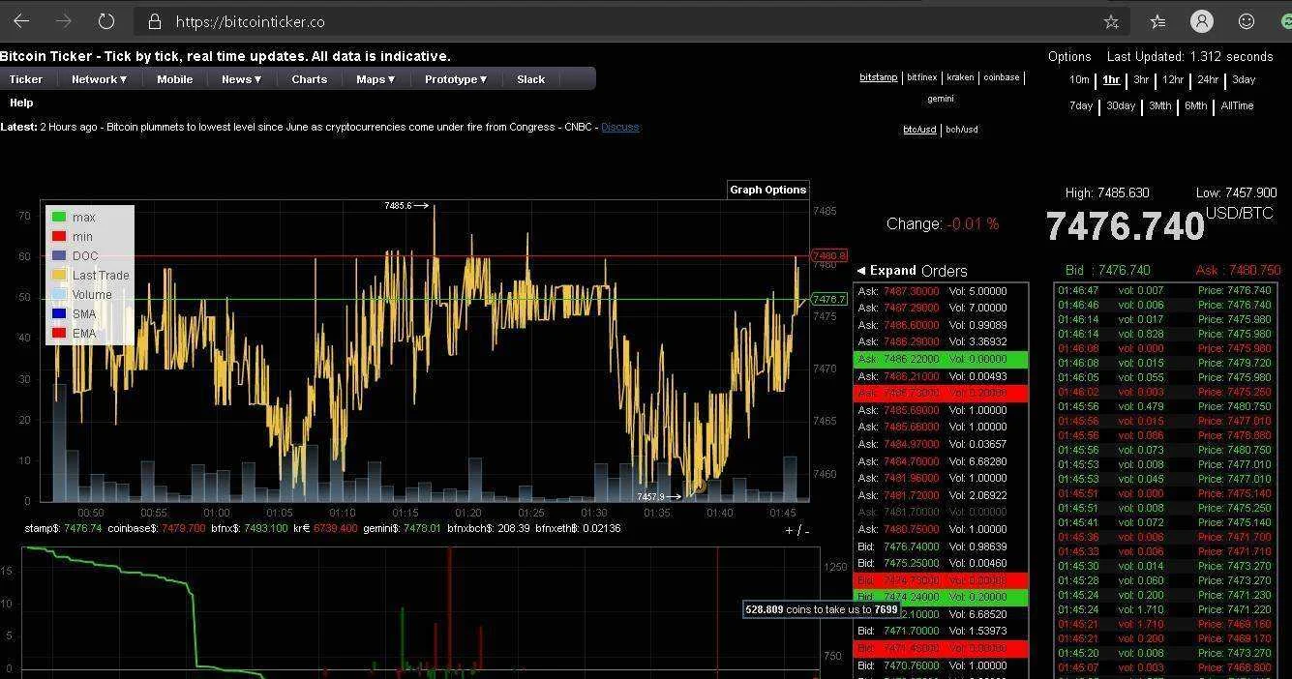Expand the Orders panel
Viewport: 1292px width, 679px height.
886,271
